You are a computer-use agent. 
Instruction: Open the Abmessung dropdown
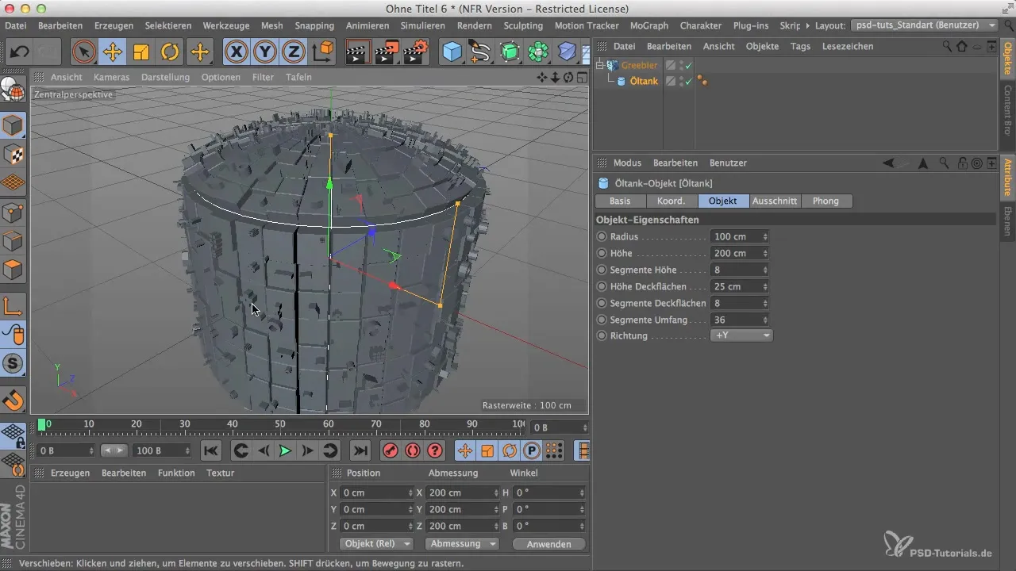click(462, 544)
